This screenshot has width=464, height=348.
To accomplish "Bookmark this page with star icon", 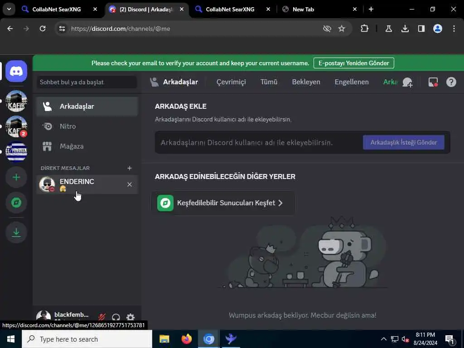I will tap(342, 29).
